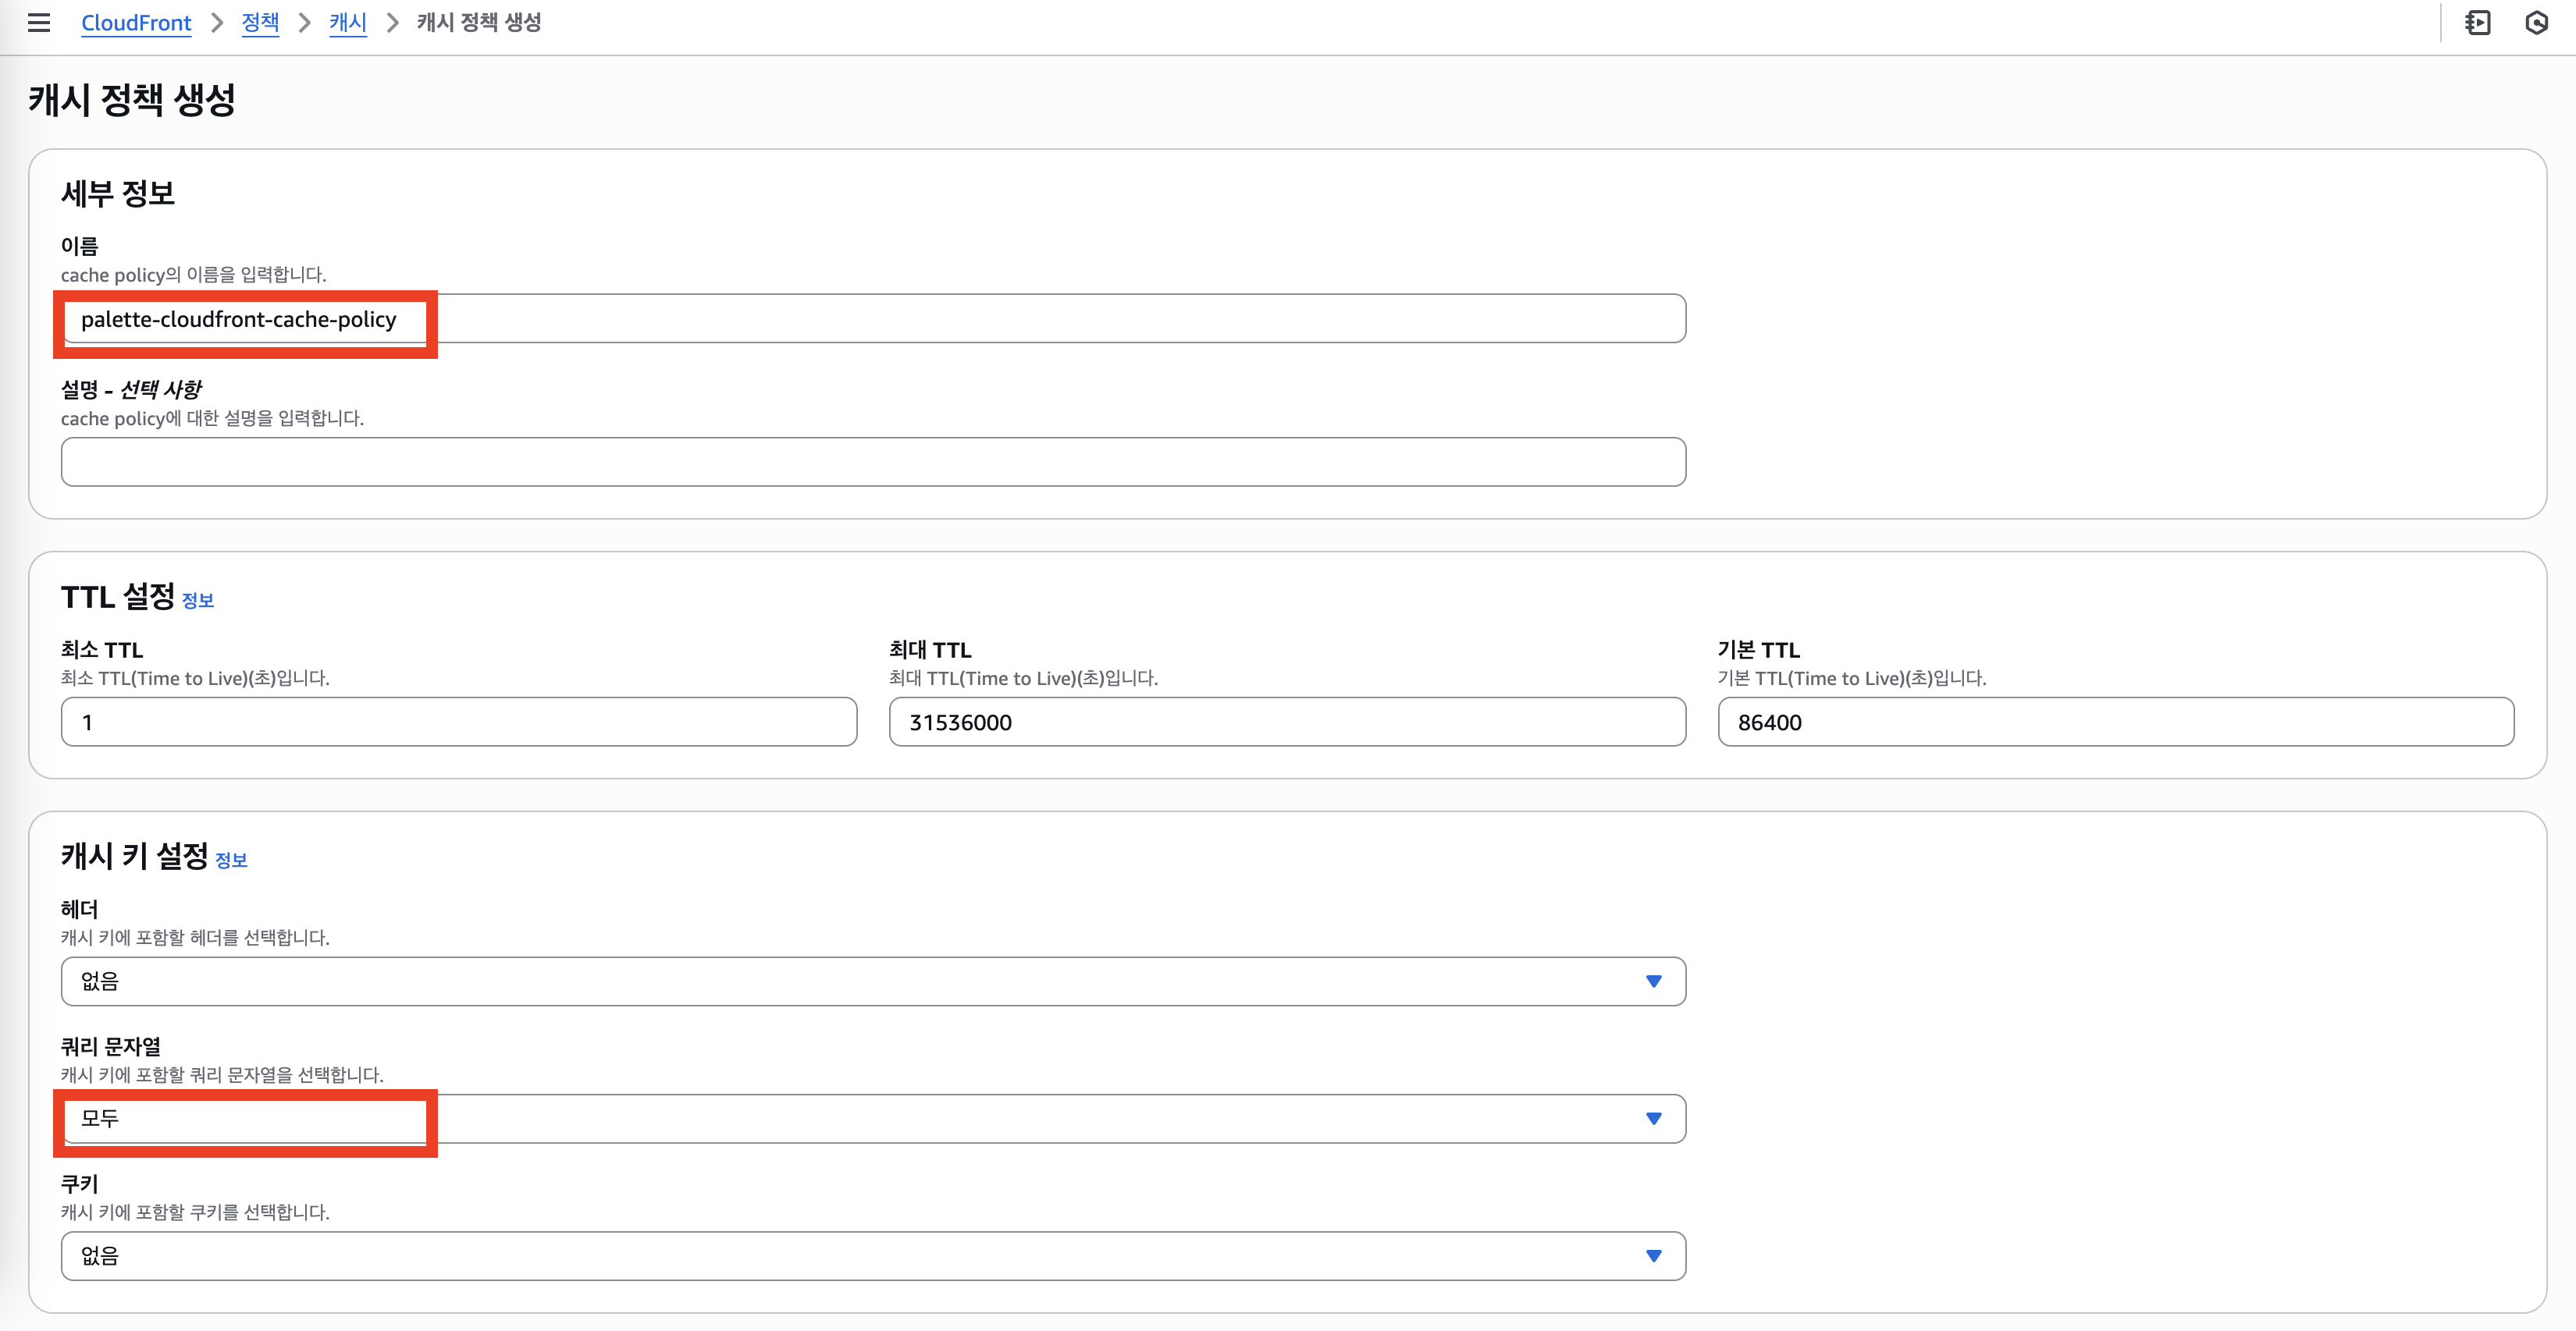The height and width of the screenshot is (1331, 2576).
Task: Click the 최소 TTL input field
Action: click(x=458, y=722)
